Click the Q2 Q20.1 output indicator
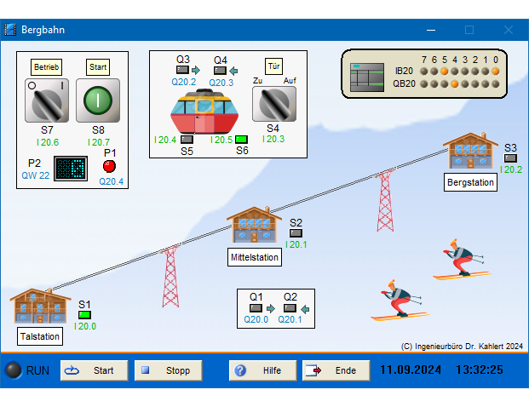Viewport: 529px width, 407px height. (290, 308)
